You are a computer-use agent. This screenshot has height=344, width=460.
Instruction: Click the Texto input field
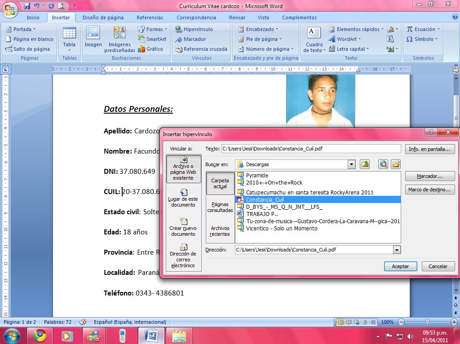click(311, 149)
